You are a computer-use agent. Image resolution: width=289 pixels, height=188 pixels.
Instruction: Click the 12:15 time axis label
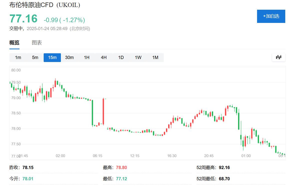[x=135, y=156]
